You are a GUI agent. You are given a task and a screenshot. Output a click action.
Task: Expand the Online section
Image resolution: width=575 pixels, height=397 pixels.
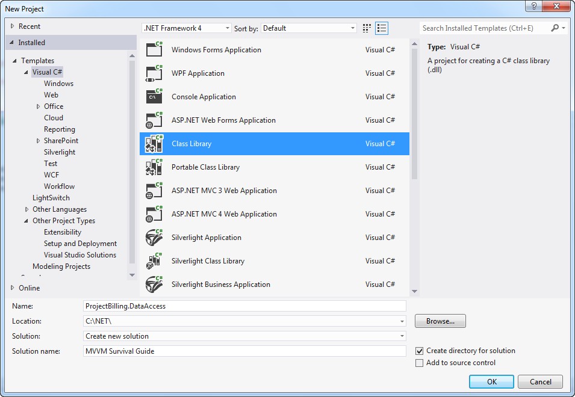tap(13, 288)
